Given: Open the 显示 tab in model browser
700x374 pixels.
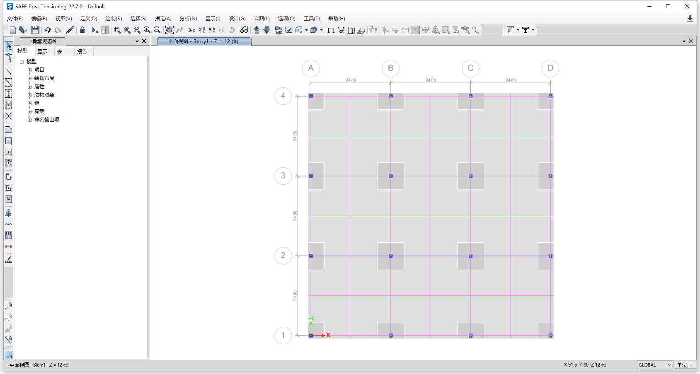Looking at the screenshot, I should click(42, 51).
